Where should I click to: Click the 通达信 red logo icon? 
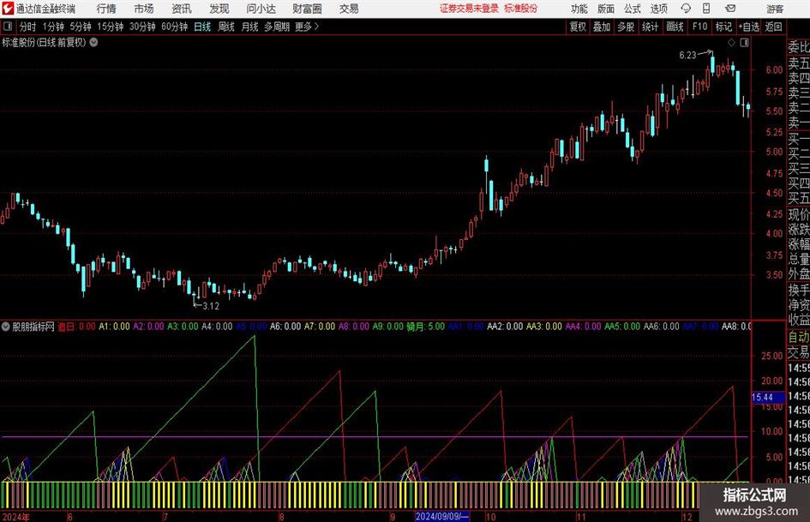8,9
